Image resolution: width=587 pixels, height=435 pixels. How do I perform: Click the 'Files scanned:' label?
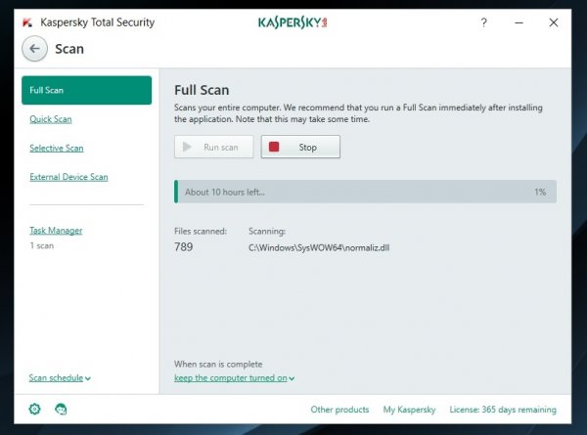(201, 231)
